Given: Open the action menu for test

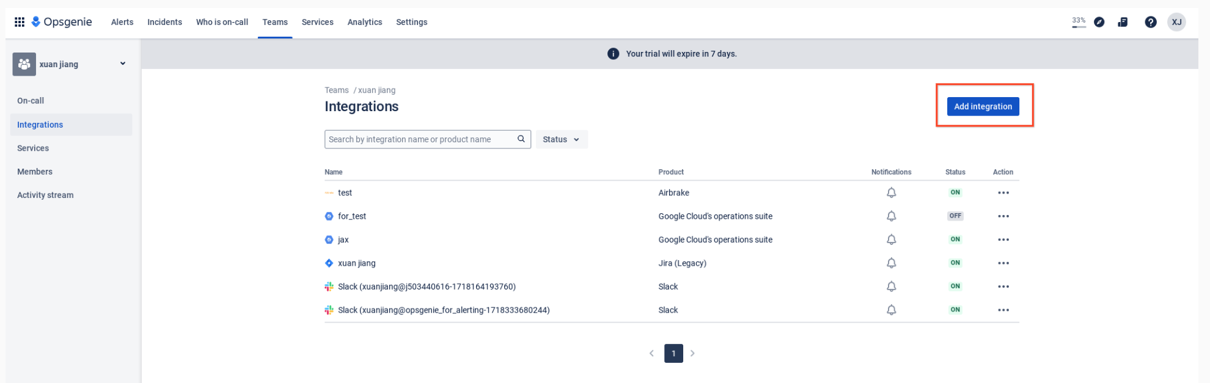Looking at the screenshot, I should point(1003,192).
